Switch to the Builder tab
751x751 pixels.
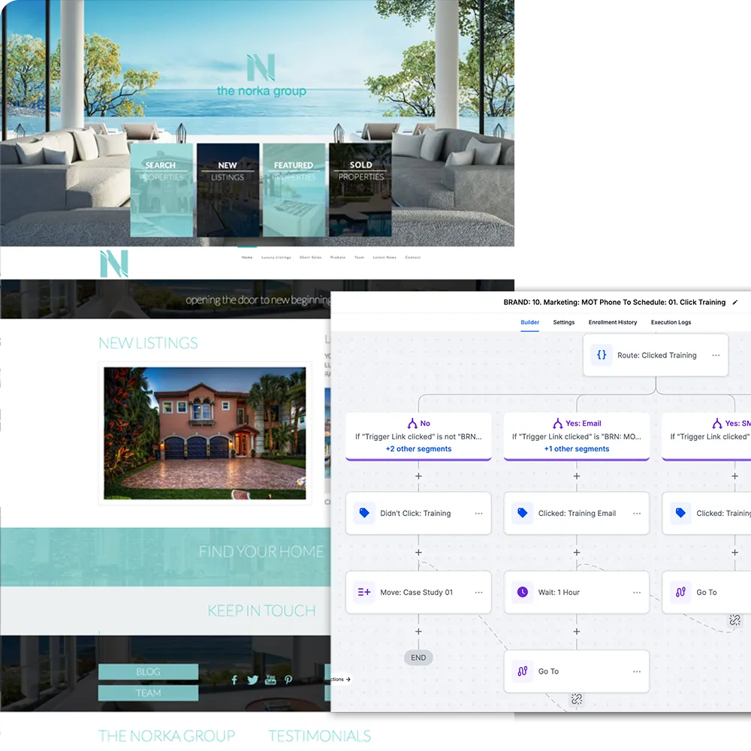pos(529,322)
